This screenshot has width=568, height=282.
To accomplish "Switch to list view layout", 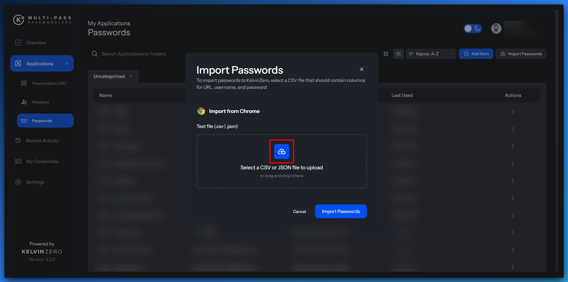I will pyautogui.click(x=398, y=54).
